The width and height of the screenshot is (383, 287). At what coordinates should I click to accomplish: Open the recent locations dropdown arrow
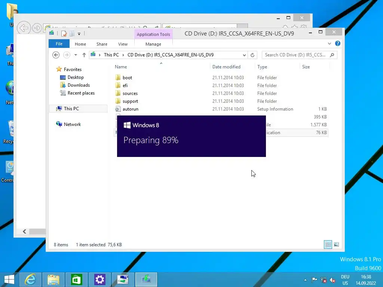(x=76, y=55)
